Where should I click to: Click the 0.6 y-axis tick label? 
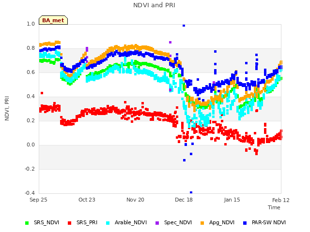(31, 72)
